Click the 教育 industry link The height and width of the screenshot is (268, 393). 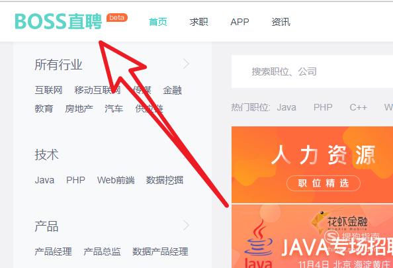(44, 109)
